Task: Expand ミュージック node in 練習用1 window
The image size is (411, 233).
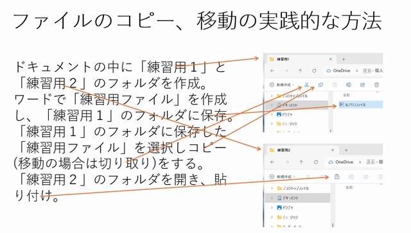Action: (272, 124)
